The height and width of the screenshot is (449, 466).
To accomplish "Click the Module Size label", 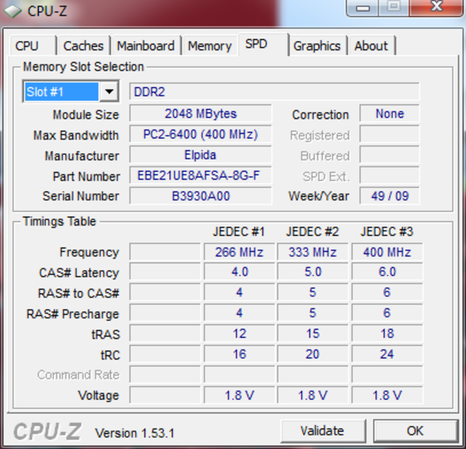I will 86,114.
